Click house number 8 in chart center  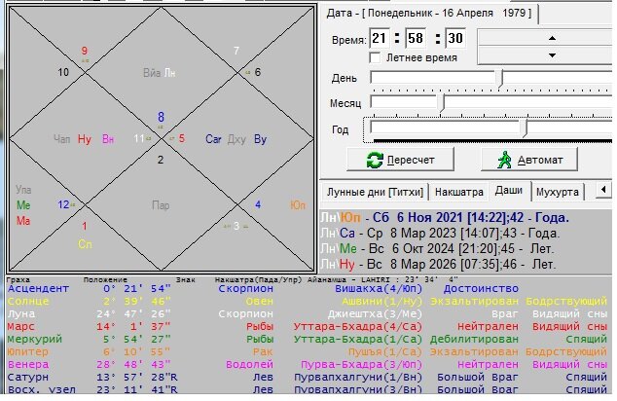pos(161,117)
